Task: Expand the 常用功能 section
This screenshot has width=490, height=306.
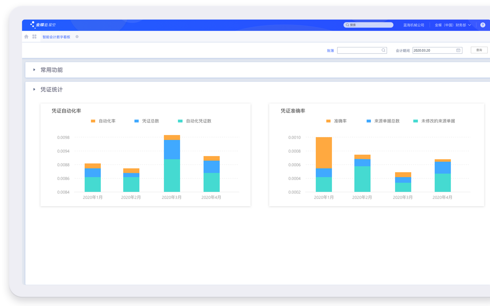Action: (34, 70)
